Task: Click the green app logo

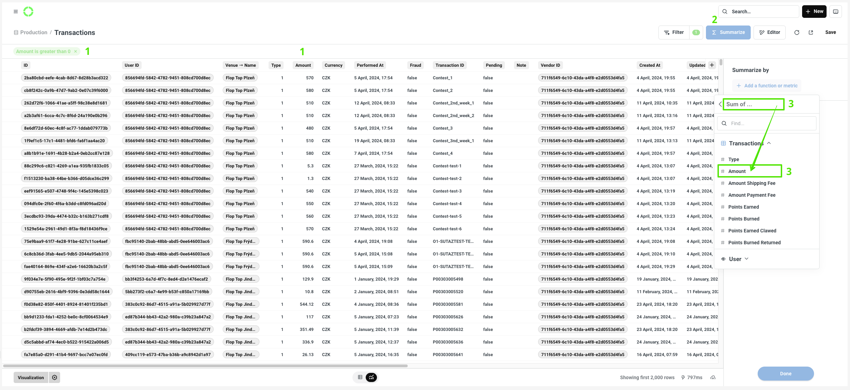Action: [28, 12]
